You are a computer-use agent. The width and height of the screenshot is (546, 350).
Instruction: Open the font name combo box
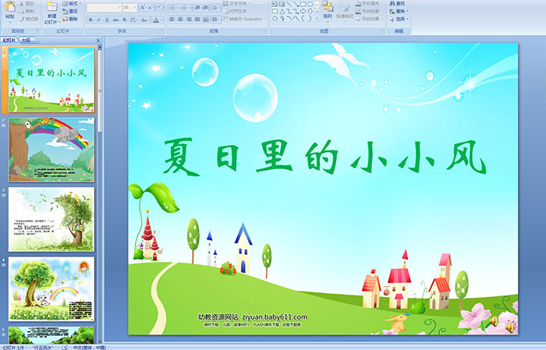coord(104,8)
